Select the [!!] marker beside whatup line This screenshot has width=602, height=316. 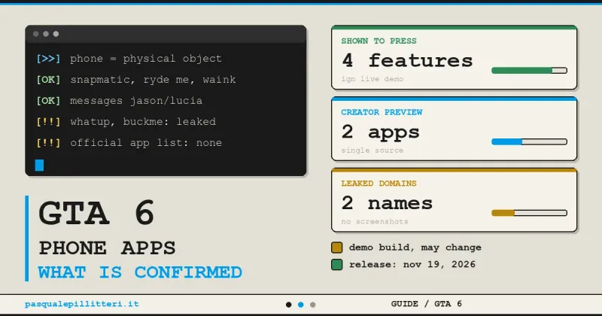click(x=48, y=122)
